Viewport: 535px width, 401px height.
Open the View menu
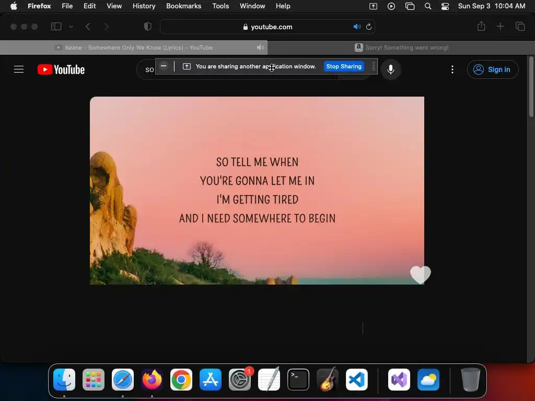[114, 6]
